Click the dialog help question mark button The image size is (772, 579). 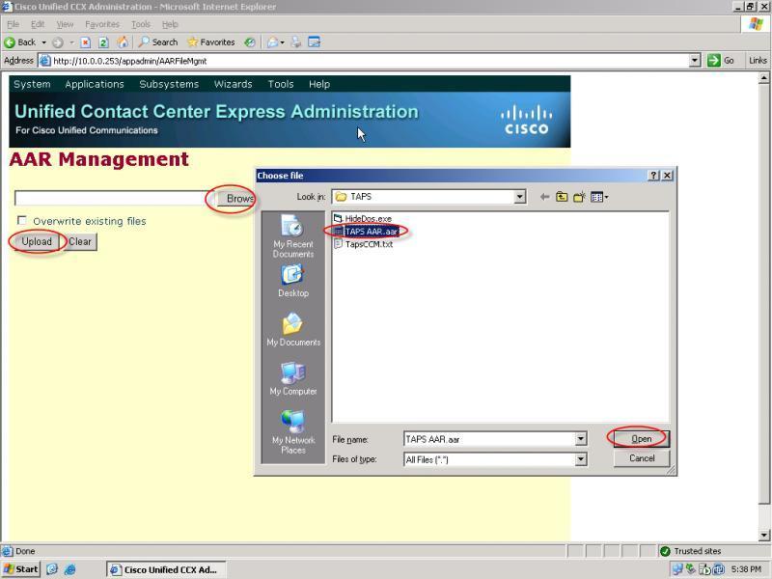click(653, 176)
